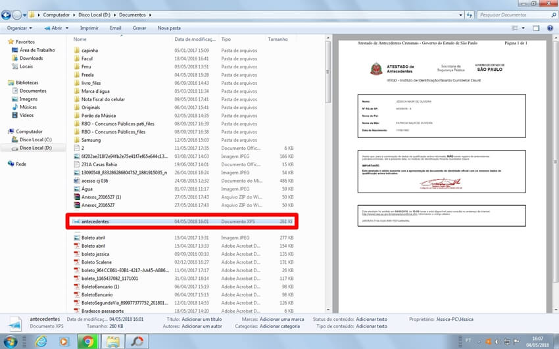Sort files by the Tamanho column header
The height and width of the screenshot is (349, 559).
(x=278, y=39)
